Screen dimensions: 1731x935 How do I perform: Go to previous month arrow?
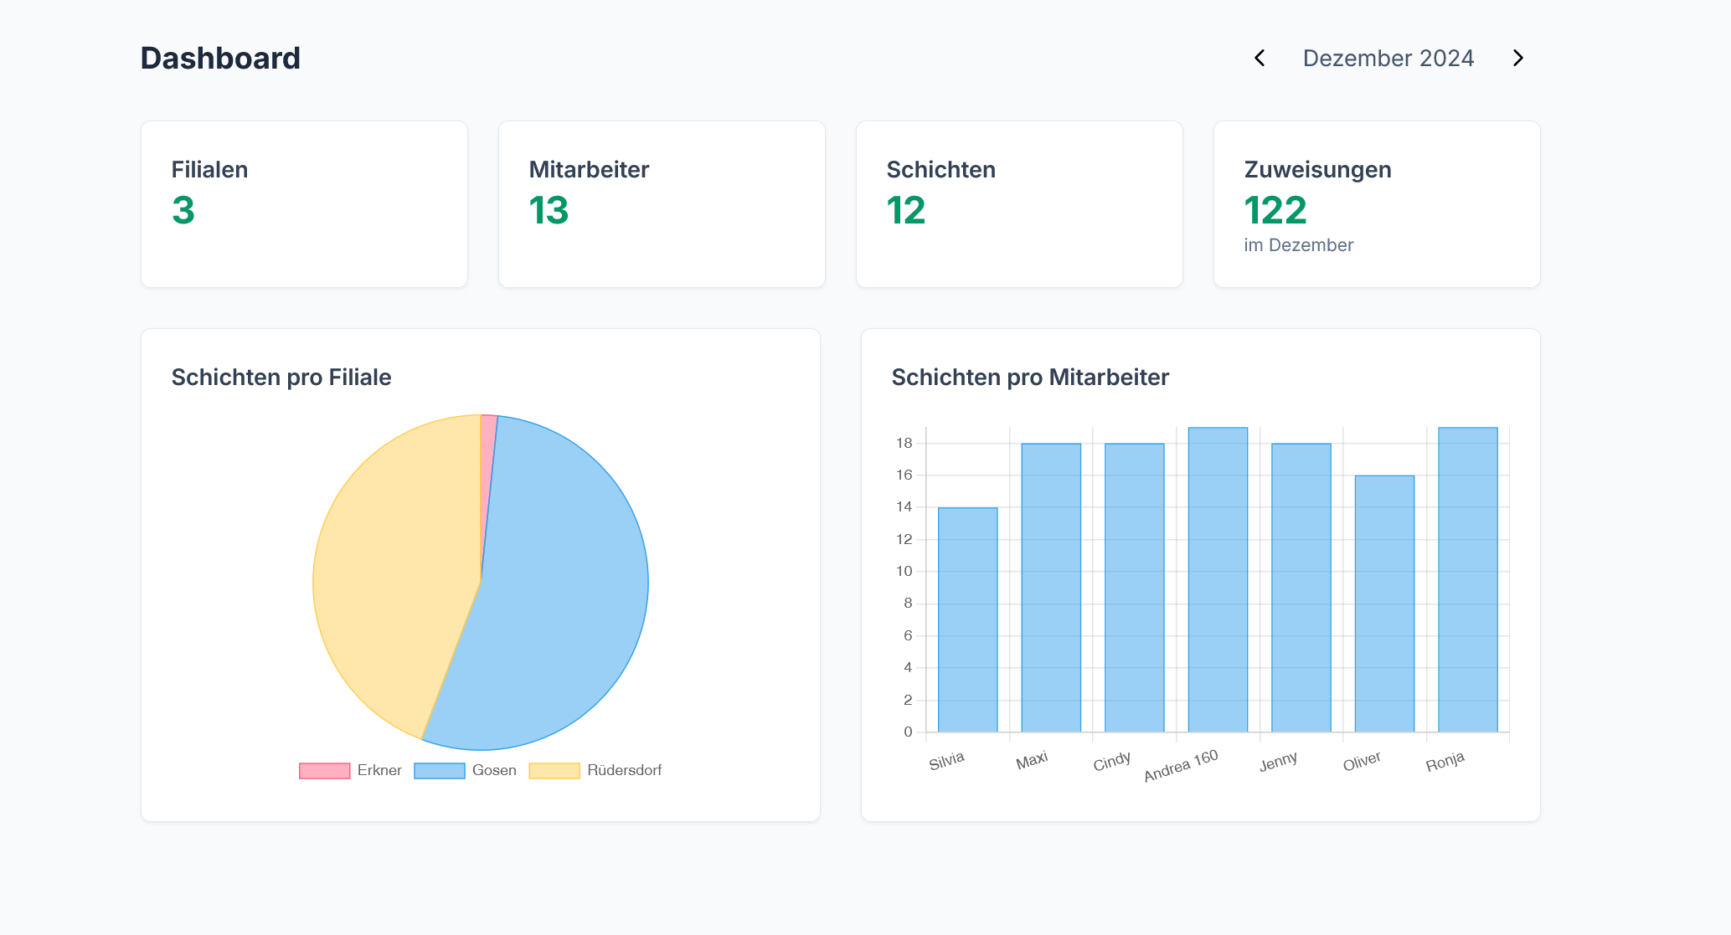[x=1260, y=58]
